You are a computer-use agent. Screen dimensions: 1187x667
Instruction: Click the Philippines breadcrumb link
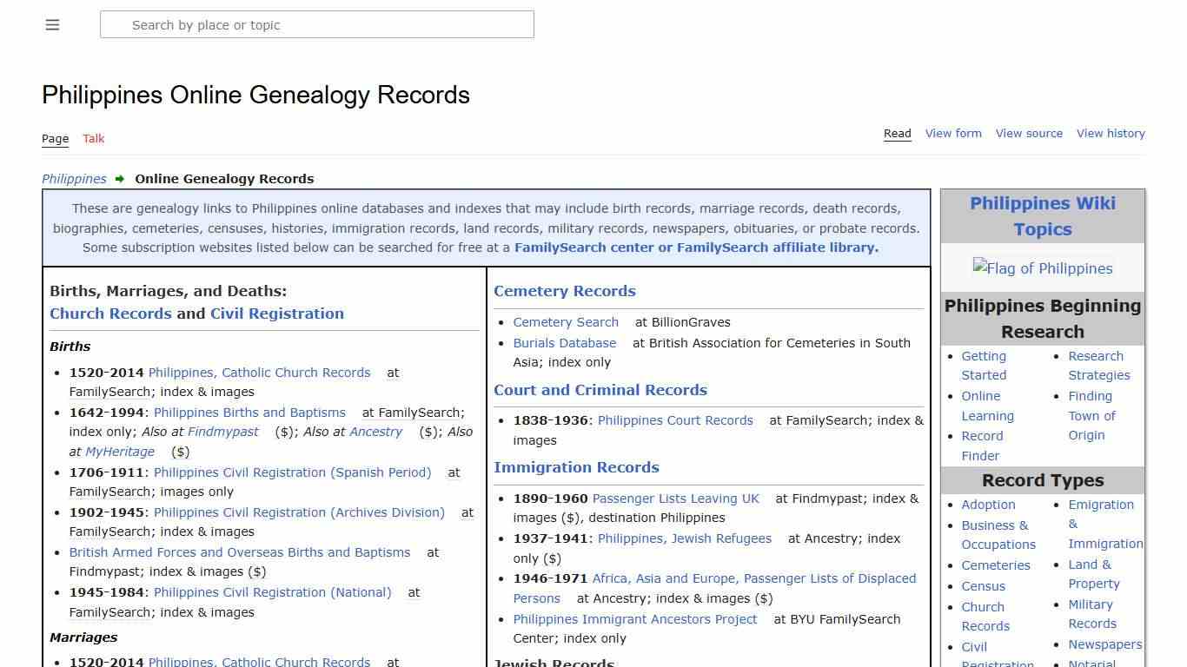tap(74, 179)
